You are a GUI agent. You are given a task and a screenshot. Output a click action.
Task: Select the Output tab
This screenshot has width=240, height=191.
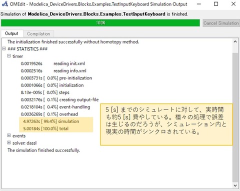[x=11, y=33]
